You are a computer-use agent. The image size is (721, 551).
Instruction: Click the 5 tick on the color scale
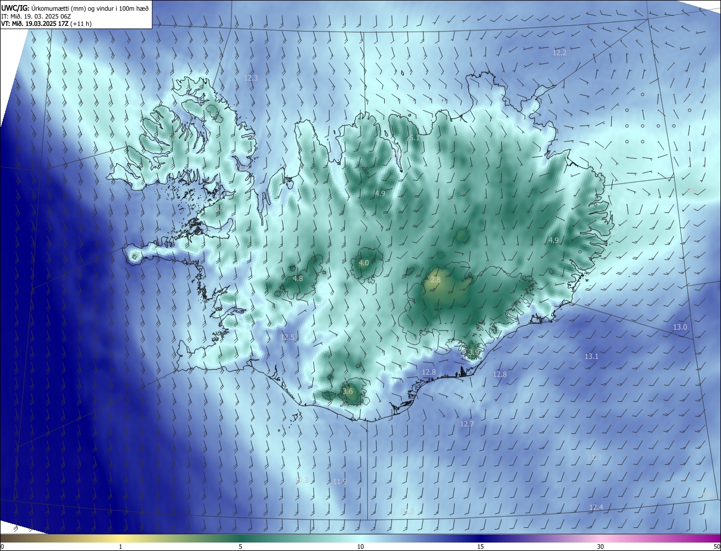241,547
